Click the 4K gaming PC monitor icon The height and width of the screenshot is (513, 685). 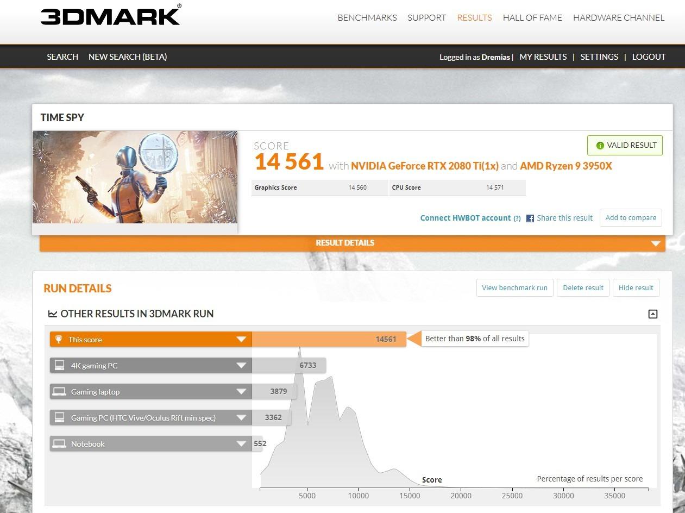tap(60, 366)
